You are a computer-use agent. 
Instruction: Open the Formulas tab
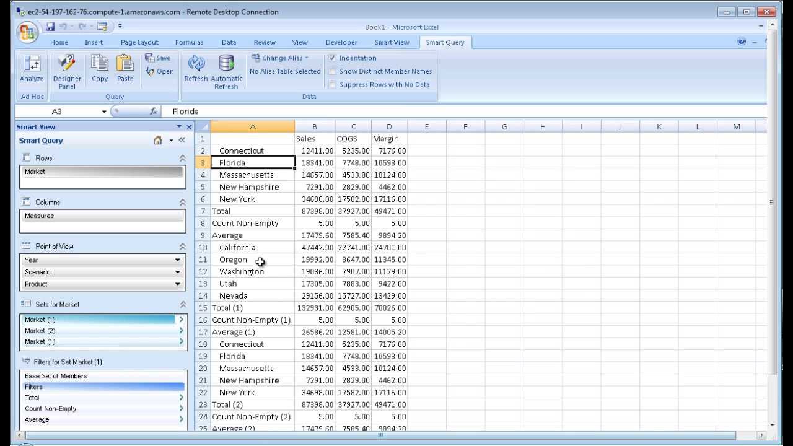click(190, 42)
